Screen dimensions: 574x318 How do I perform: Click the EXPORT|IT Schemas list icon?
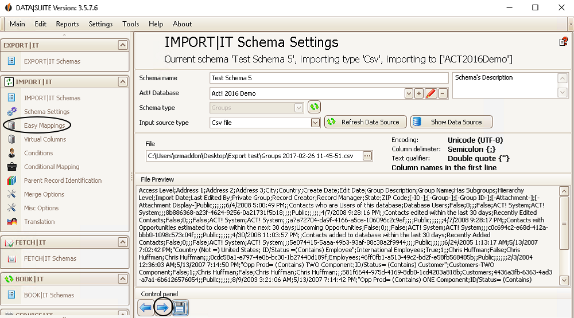[11, 61]
